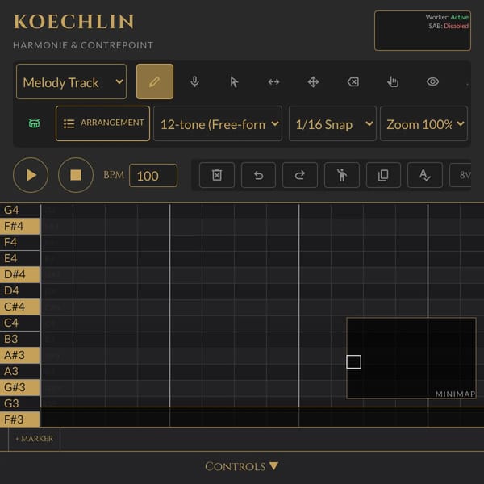
Task: Open the Arrangement view
Action: [102, 123]
